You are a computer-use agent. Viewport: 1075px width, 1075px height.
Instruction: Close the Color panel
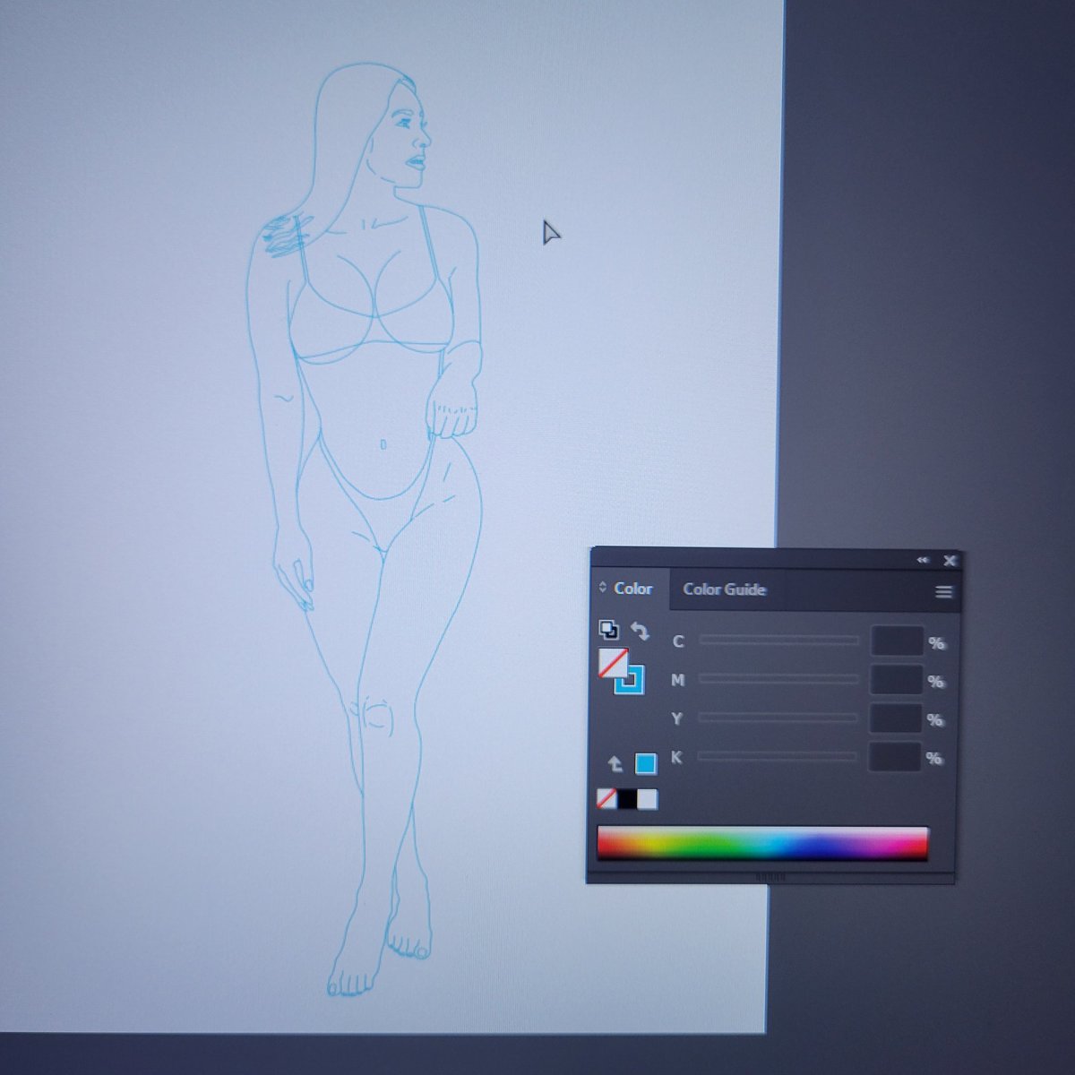pyautogui.click(x=950, y=561)
